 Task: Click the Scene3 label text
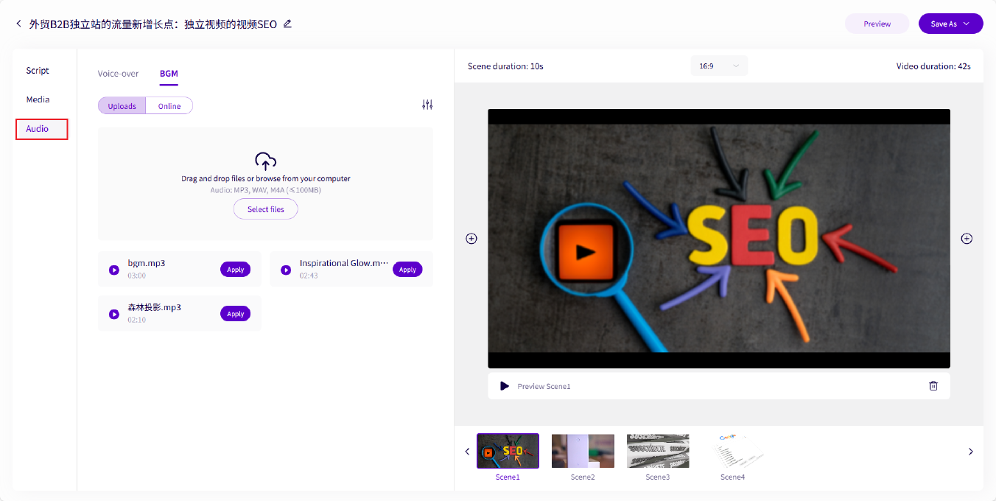pyautogui.click(x=658, y=477)
